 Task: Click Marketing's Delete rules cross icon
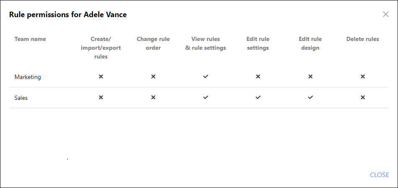(x=363, y=76)
